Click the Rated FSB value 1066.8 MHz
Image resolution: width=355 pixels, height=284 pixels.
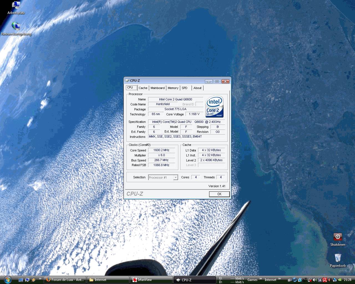pyautogui.click(x=161, y=165)
